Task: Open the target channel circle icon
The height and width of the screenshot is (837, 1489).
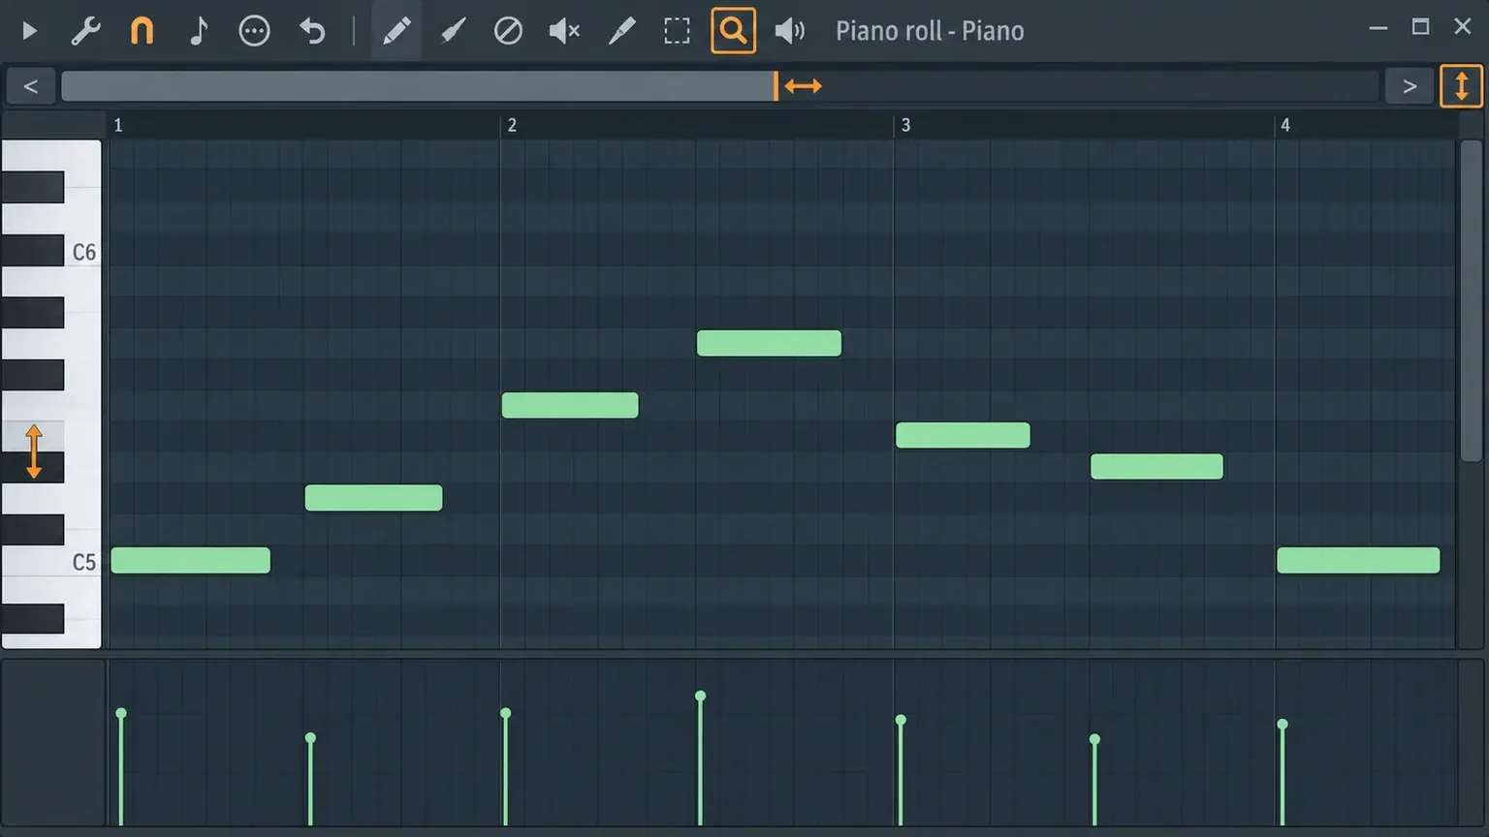Action: 254,31
